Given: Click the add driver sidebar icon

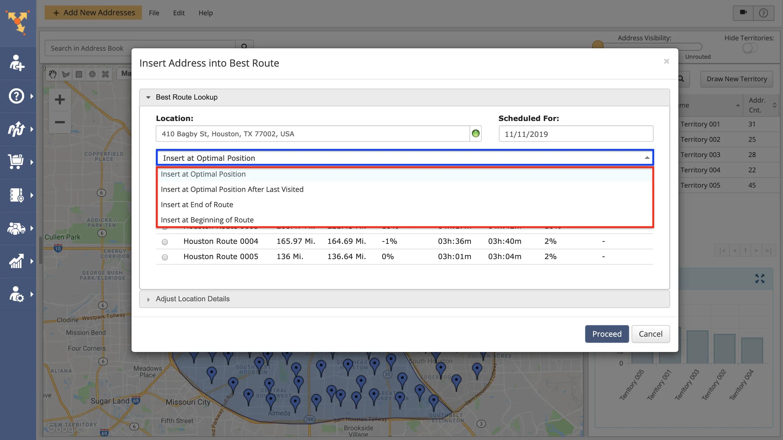Looking at the screenshot, I should [x=17, y=63].
